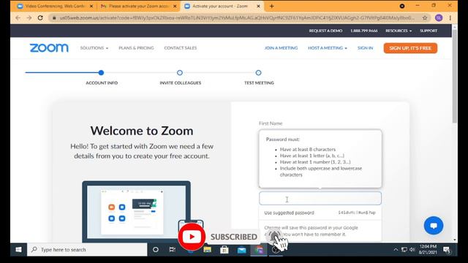Reload the page with the refresh icon
This screenshot has width=468, height=263.
coord(40,18)
